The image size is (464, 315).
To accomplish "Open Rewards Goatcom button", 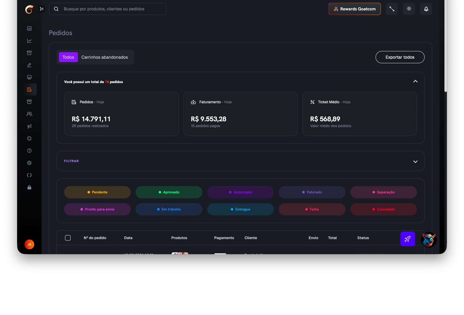I will coord(354,9).
